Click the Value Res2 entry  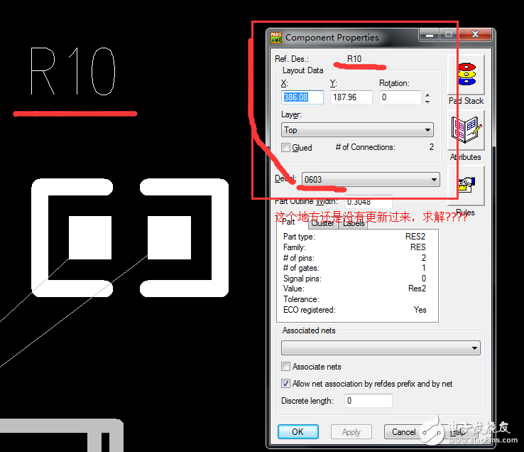point(417,289)
